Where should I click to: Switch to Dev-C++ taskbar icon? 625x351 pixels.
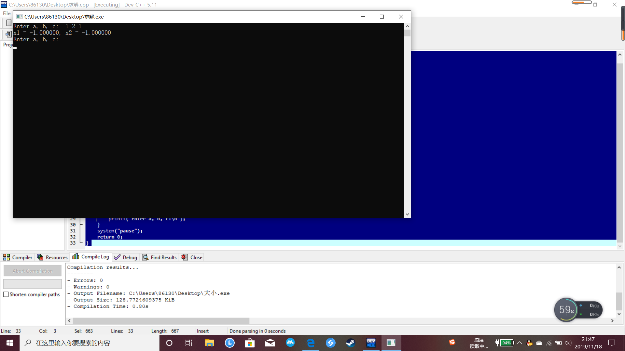pyautogui.click(x=371, y=343)
